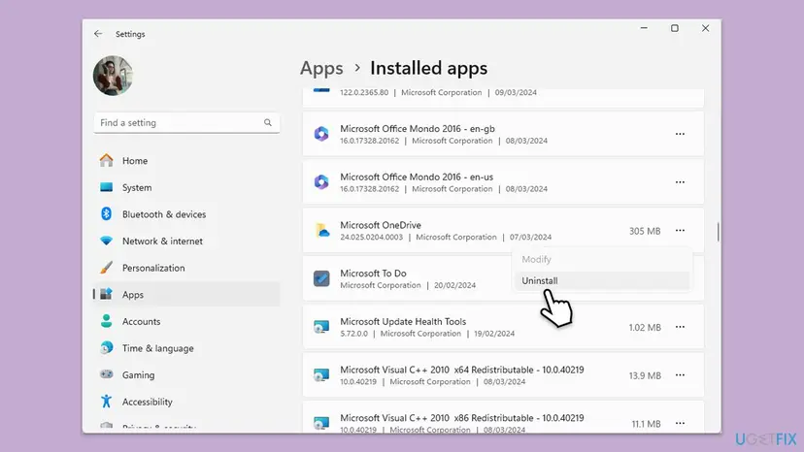Open Time & language label

(158, 348)
